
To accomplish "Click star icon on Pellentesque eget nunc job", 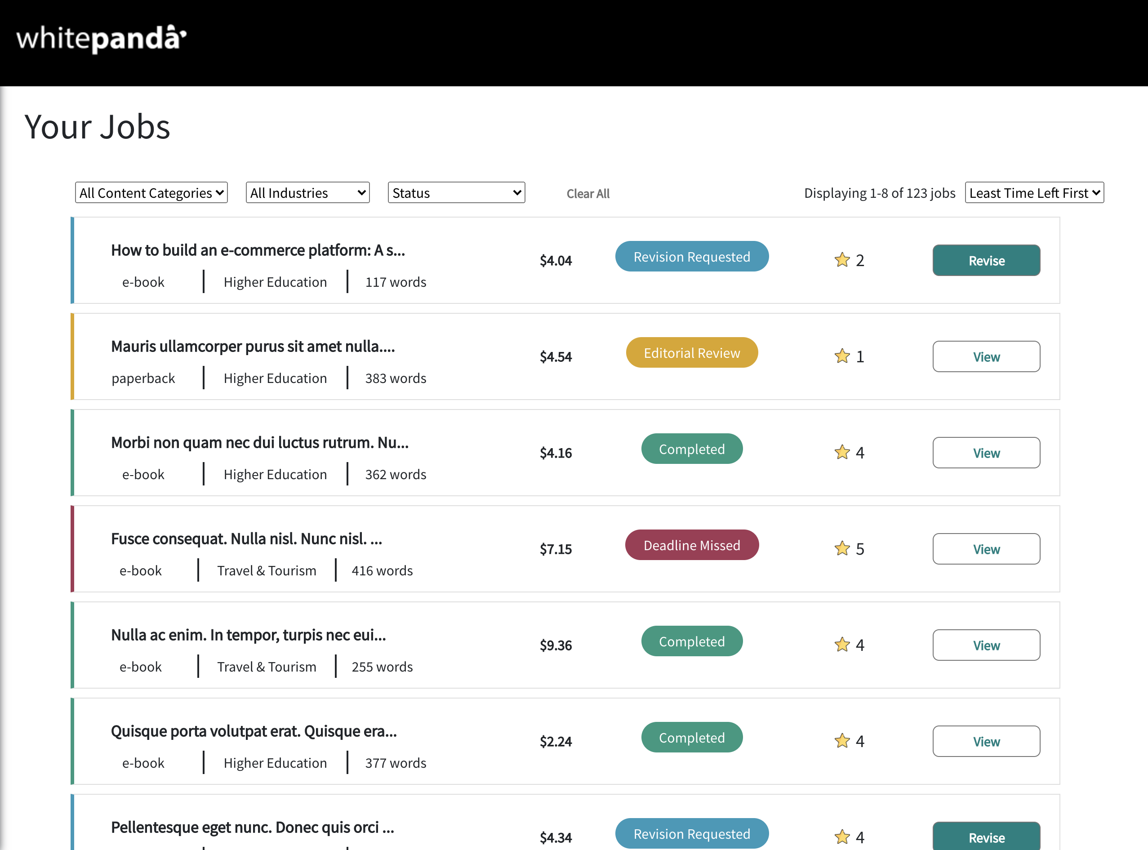I will coord(842,837).
